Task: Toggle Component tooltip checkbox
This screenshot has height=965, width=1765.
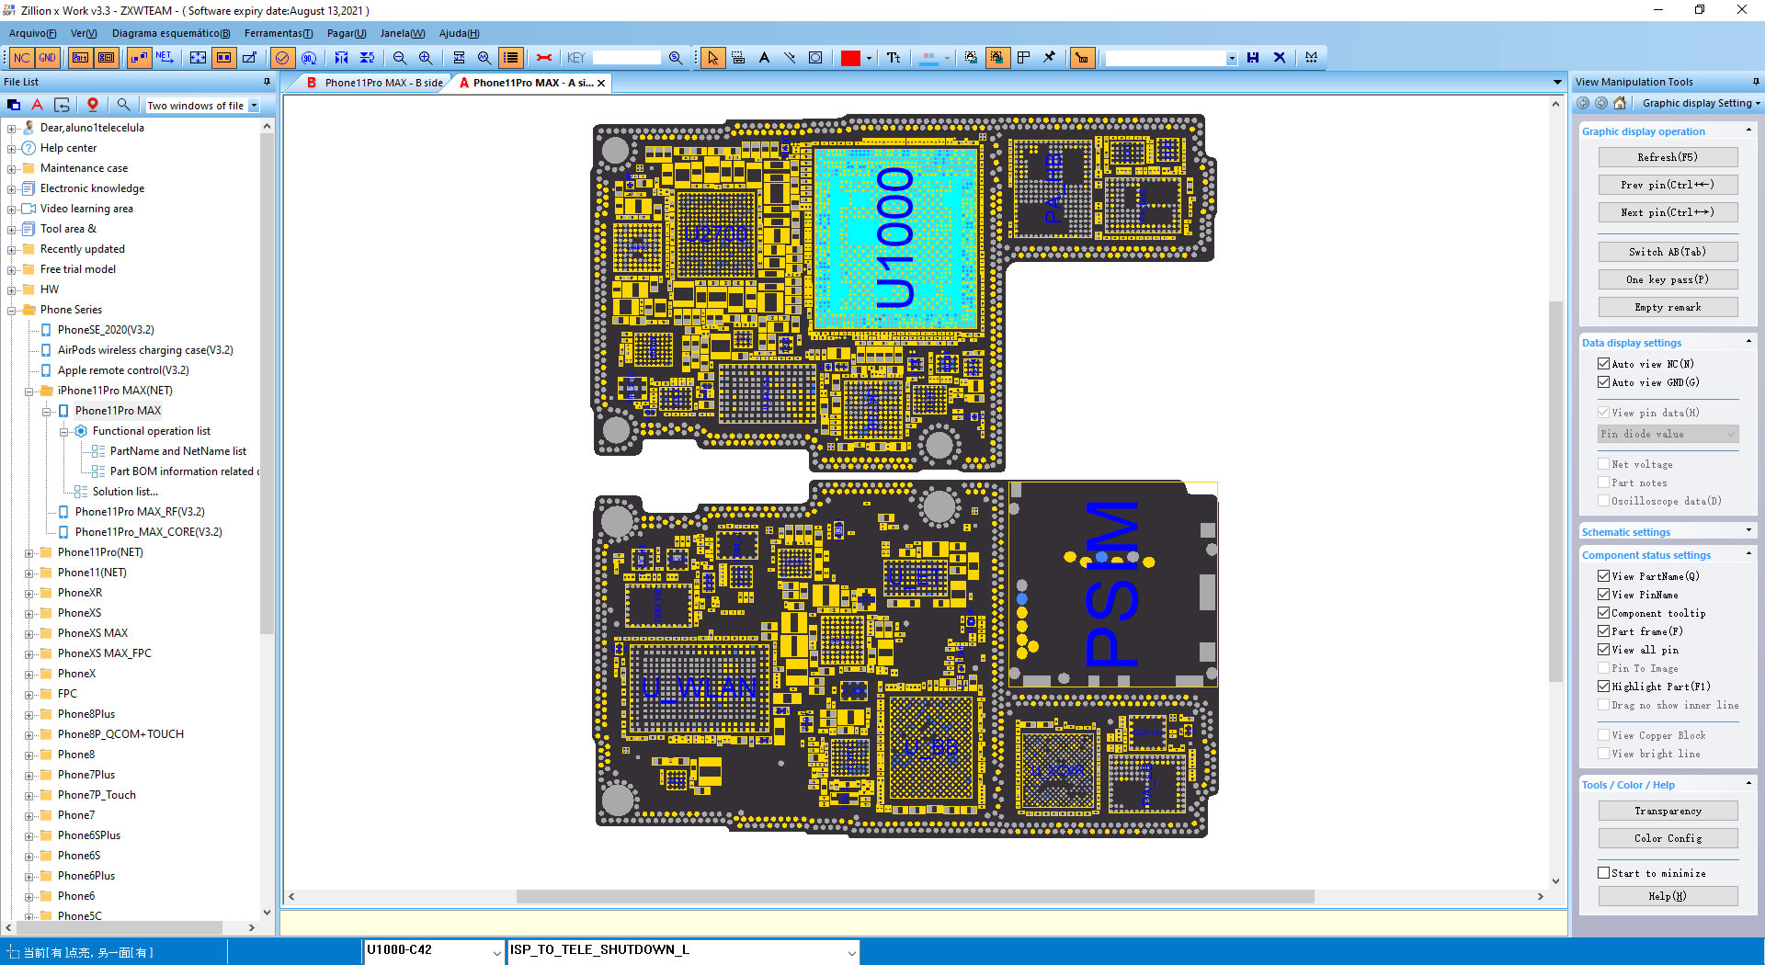Action: 1603,613
